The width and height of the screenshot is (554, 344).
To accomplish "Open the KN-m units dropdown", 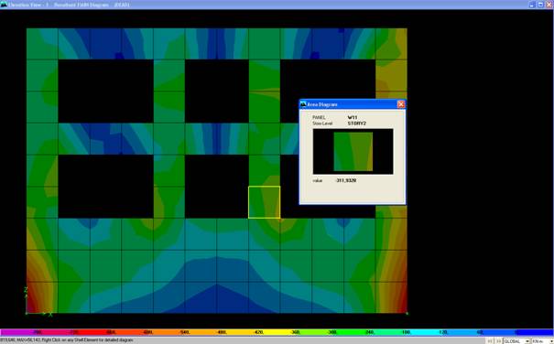I will point(542,341).
